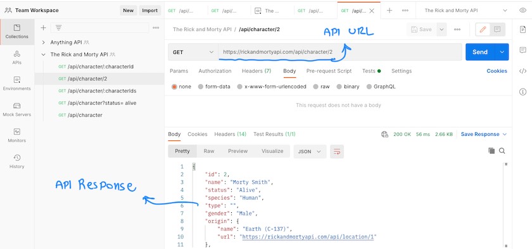Open the Environments sidebar section
The width and height of the screenshot is (532, 249).
(17, 83)
